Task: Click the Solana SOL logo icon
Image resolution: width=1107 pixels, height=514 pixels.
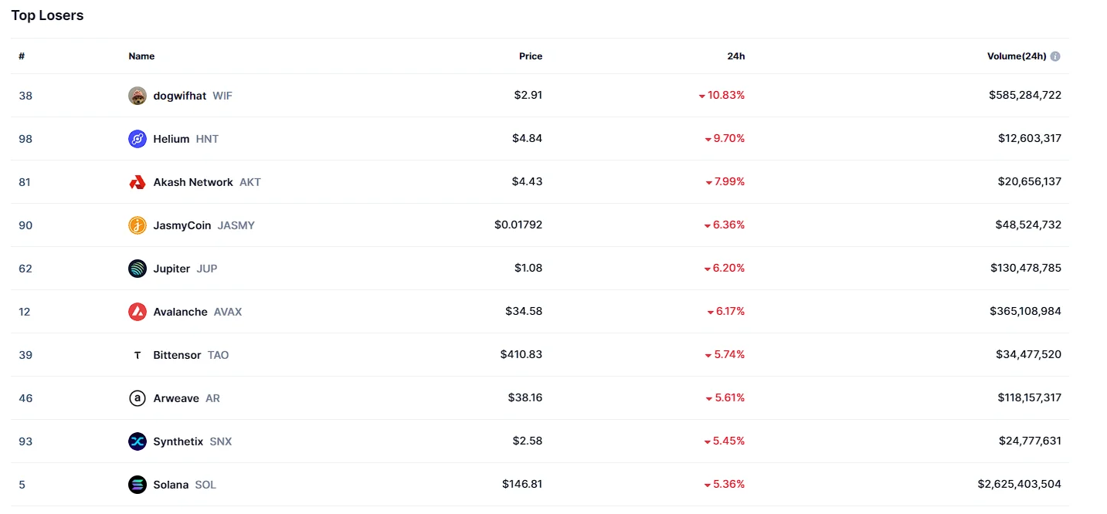Action: tap(138, 485)
